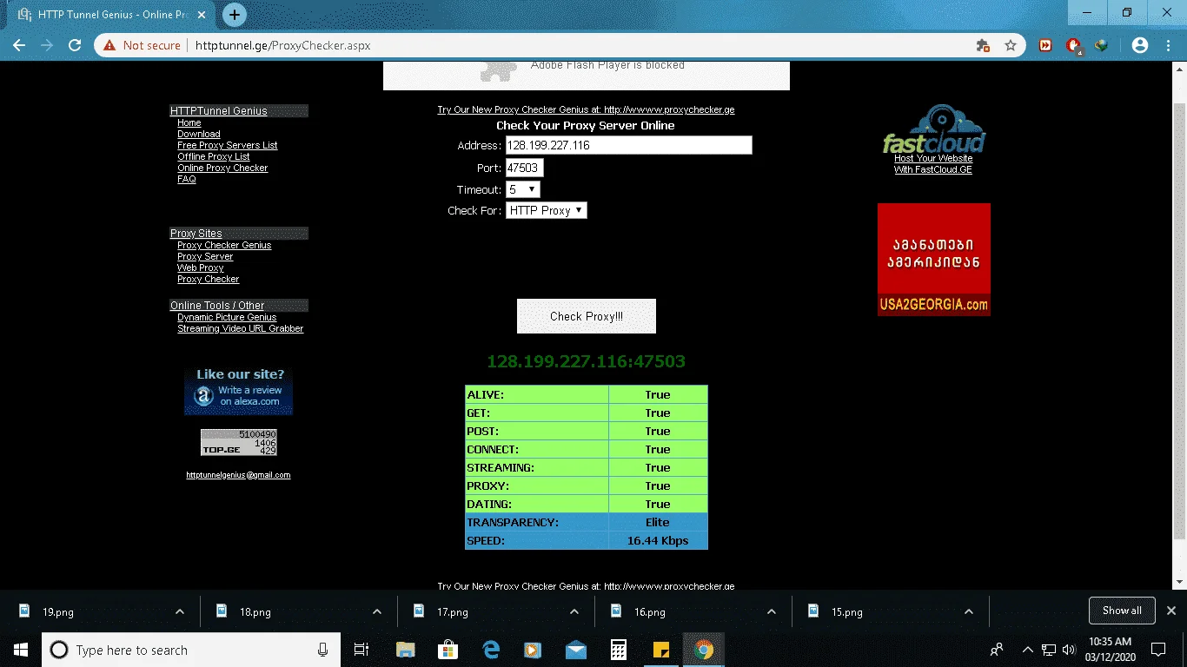Viewport: 1187px width, 667px height.
Task: Click the Type here to search box
Action: 190,650
